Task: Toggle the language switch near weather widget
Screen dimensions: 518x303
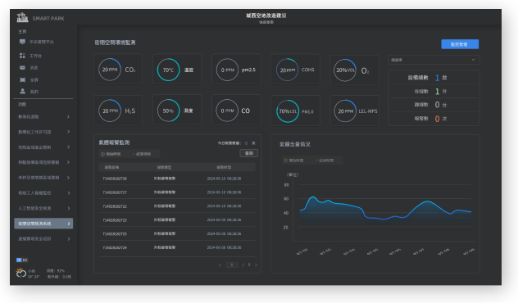Action: tap(22, 260)
